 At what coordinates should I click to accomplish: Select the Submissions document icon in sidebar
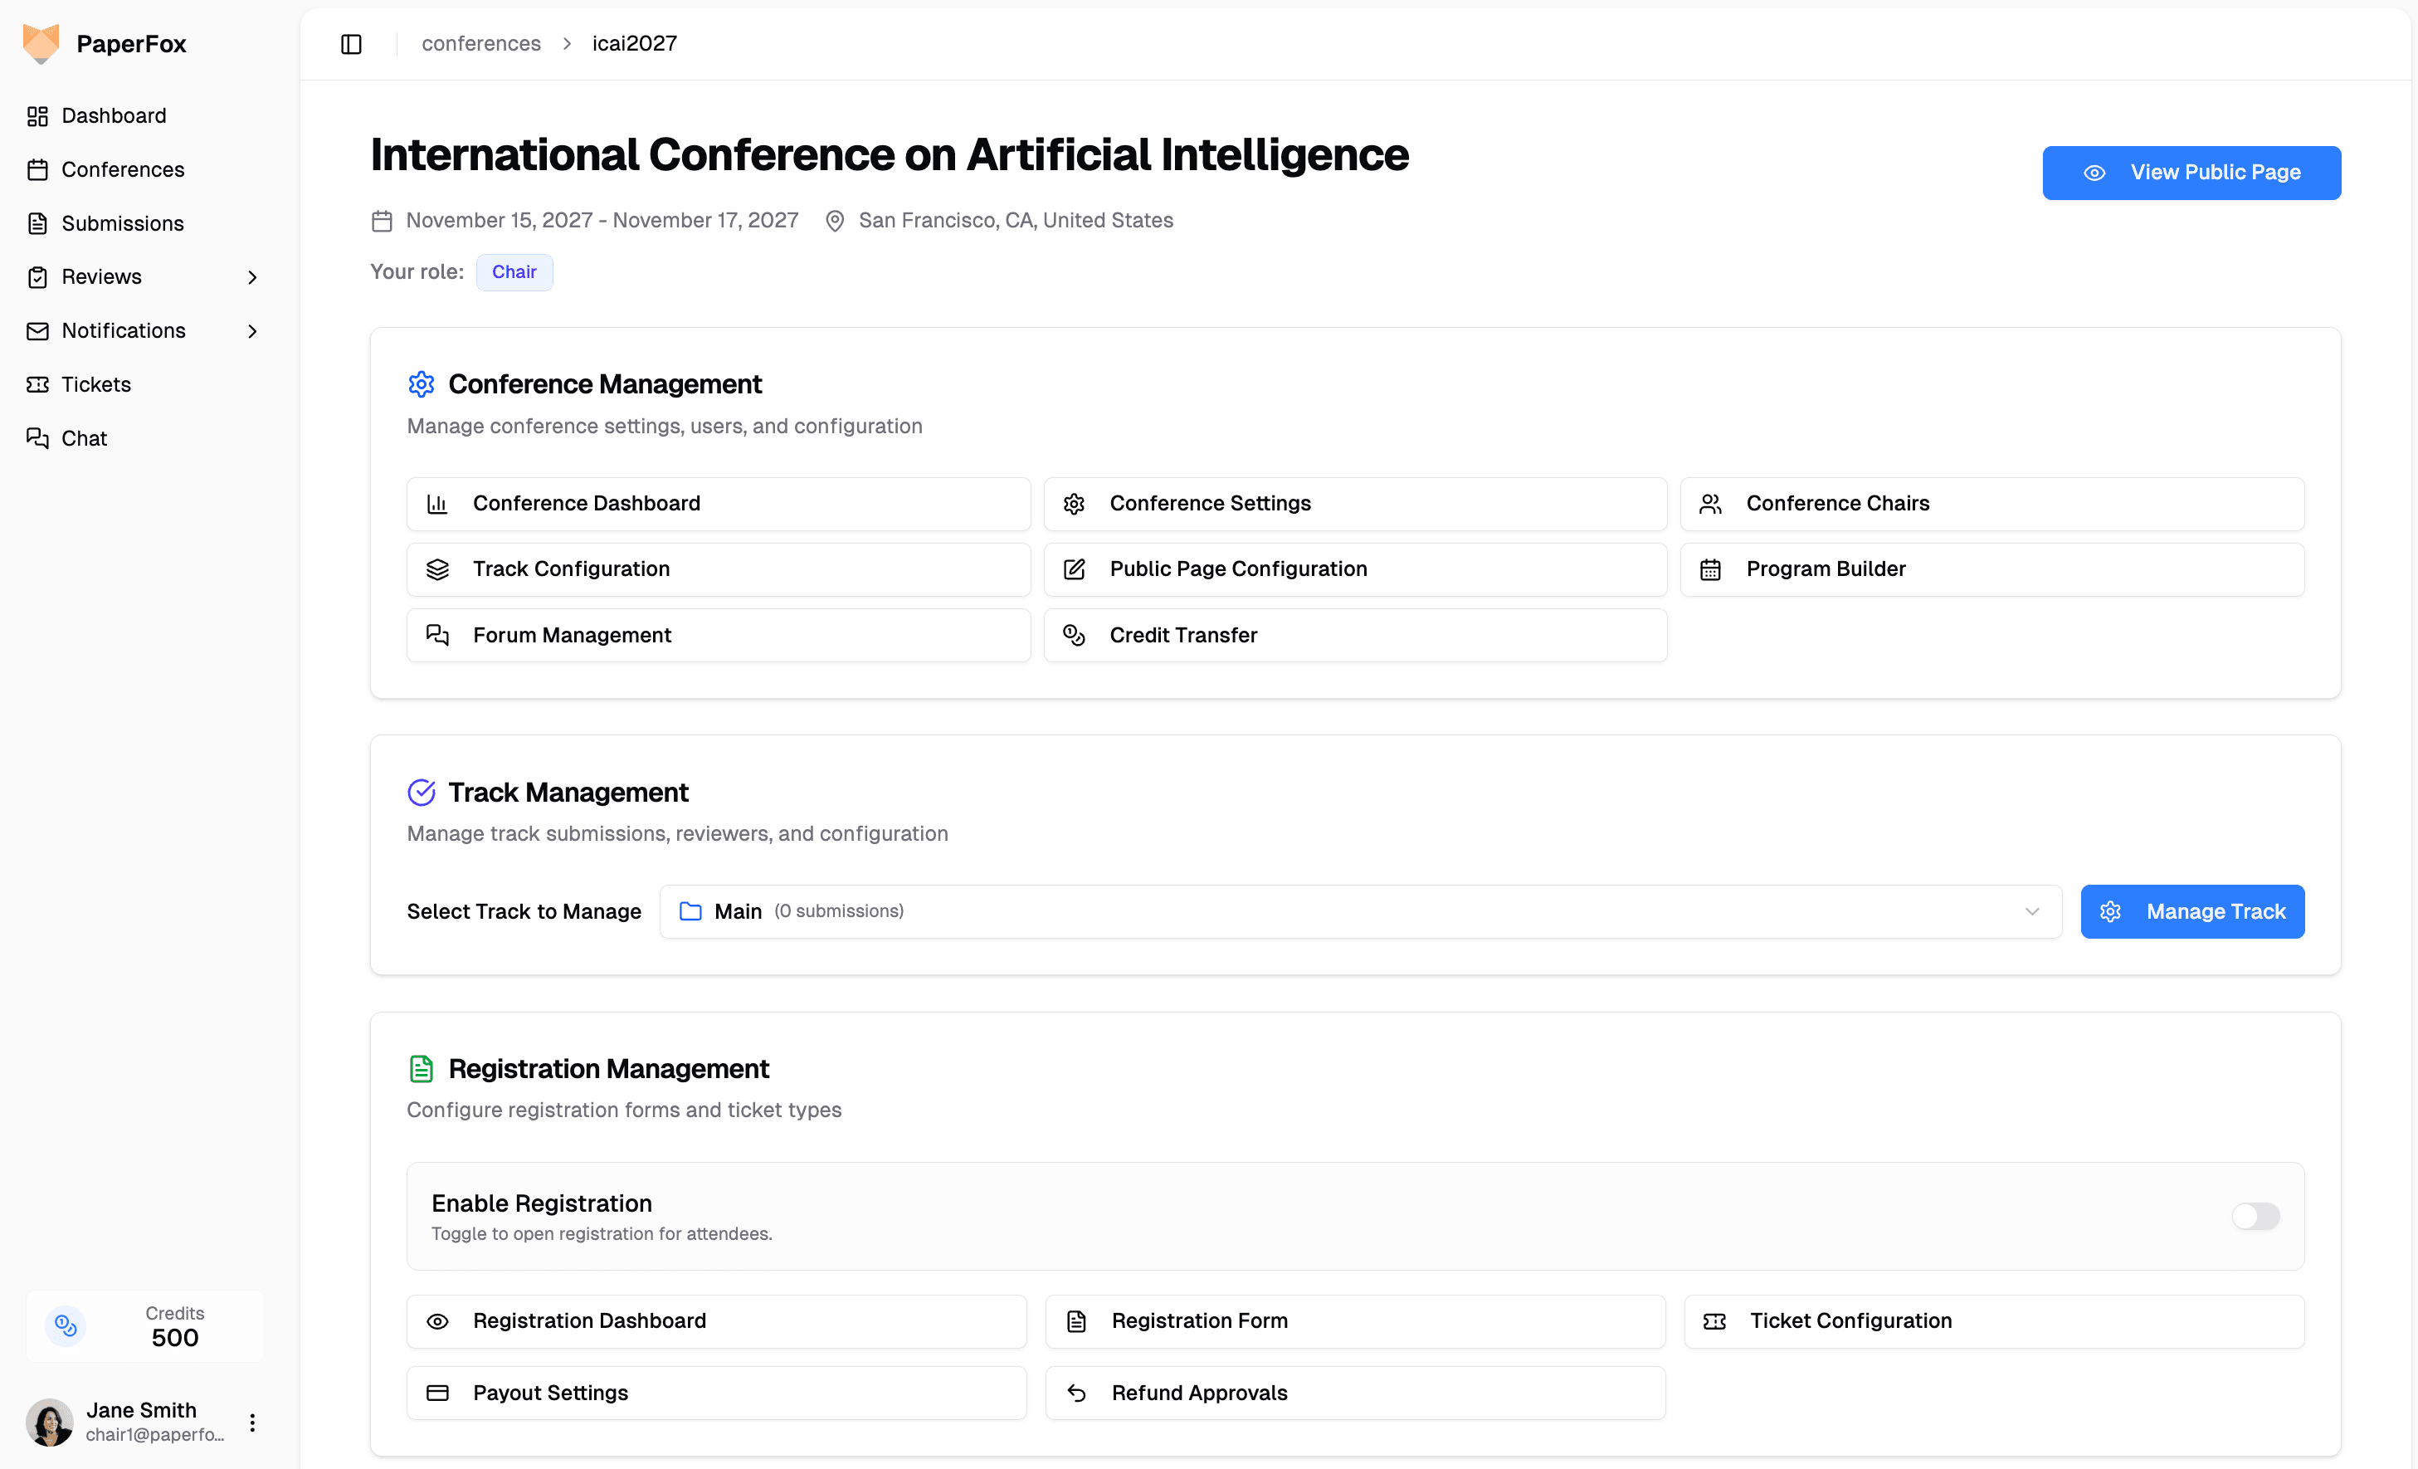coord(38,222)
